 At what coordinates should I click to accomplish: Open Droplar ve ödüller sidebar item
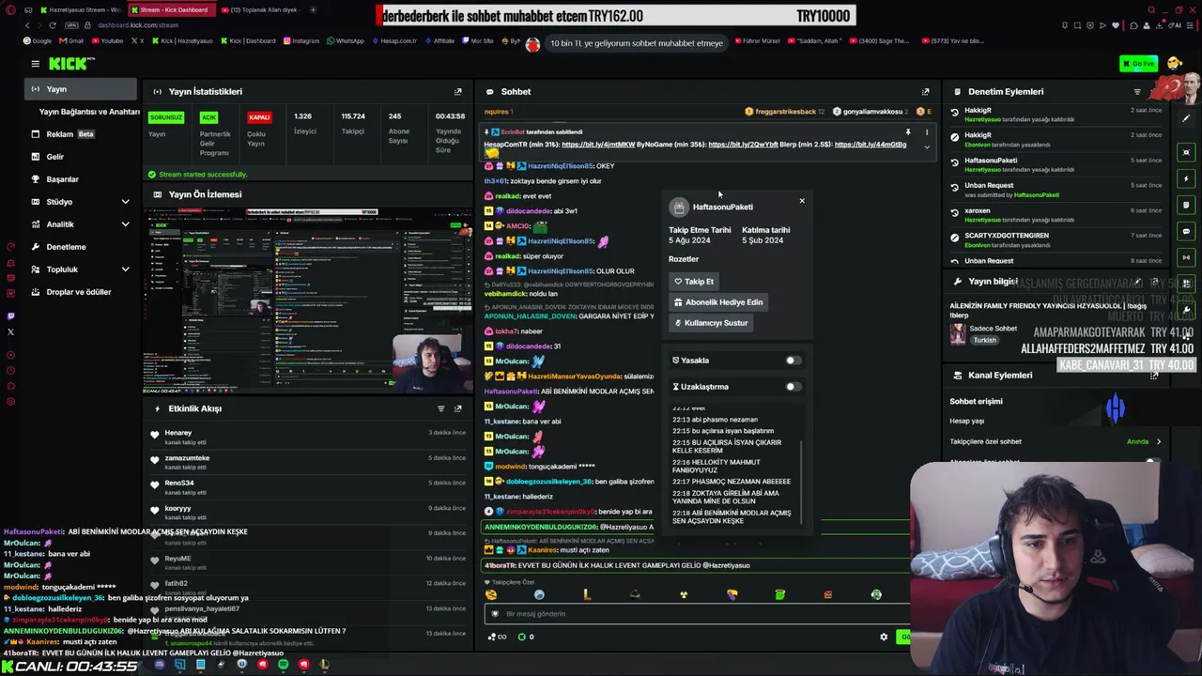[x=80, y=292]
